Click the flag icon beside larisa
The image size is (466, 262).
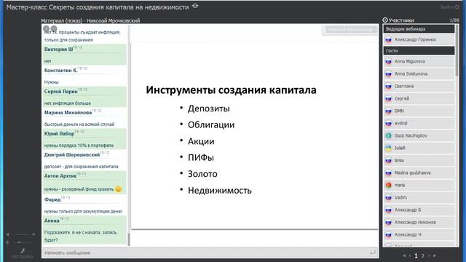(x=388, y=160)
